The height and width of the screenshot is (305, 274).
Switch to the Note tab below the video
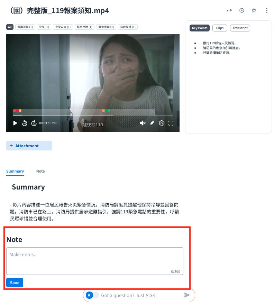(x=40, y=171)
